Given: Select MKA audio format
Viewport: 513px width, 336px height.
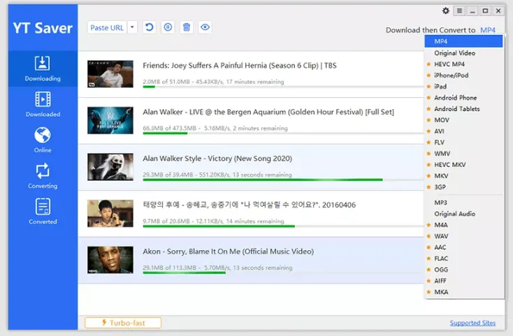Looking at the screenshot, I should point(463,292).
